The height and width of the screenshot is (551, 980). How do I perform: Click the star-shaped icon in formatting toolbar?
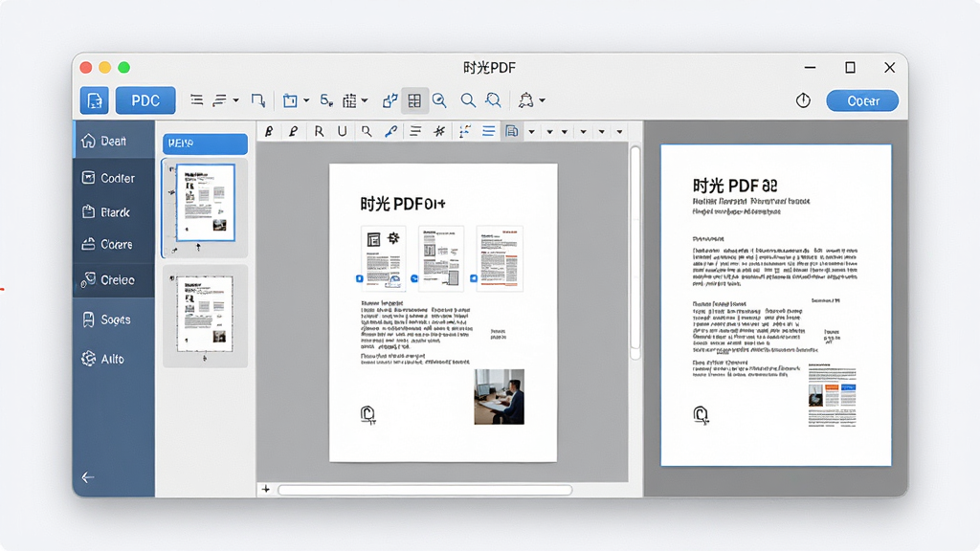440,131
